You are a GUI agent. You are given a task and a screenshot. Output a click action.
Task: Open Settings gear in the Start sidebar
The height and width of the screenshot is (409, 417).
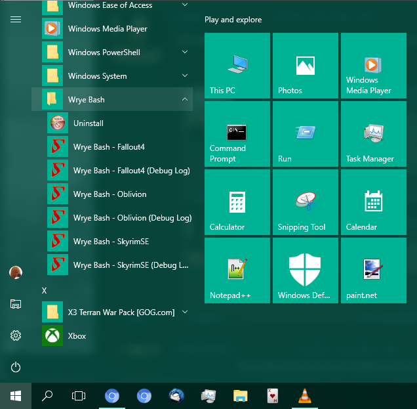click(16, 335)
